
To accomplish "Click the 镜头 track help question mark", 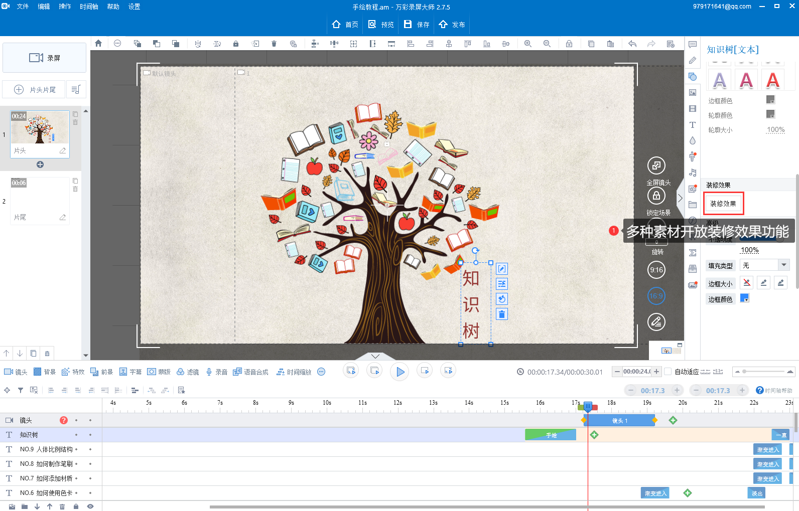I will click(x=64, y=420).
